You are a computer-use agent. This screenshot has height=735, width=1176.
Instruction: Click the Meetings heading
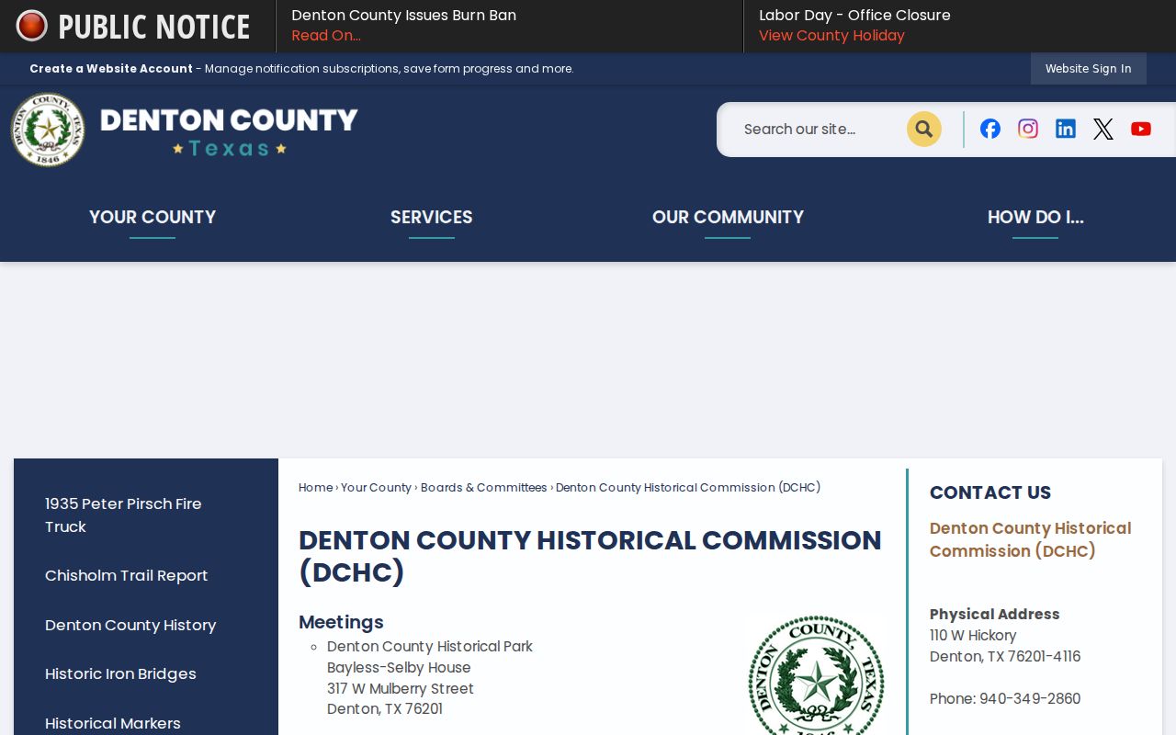coord(341,623)
